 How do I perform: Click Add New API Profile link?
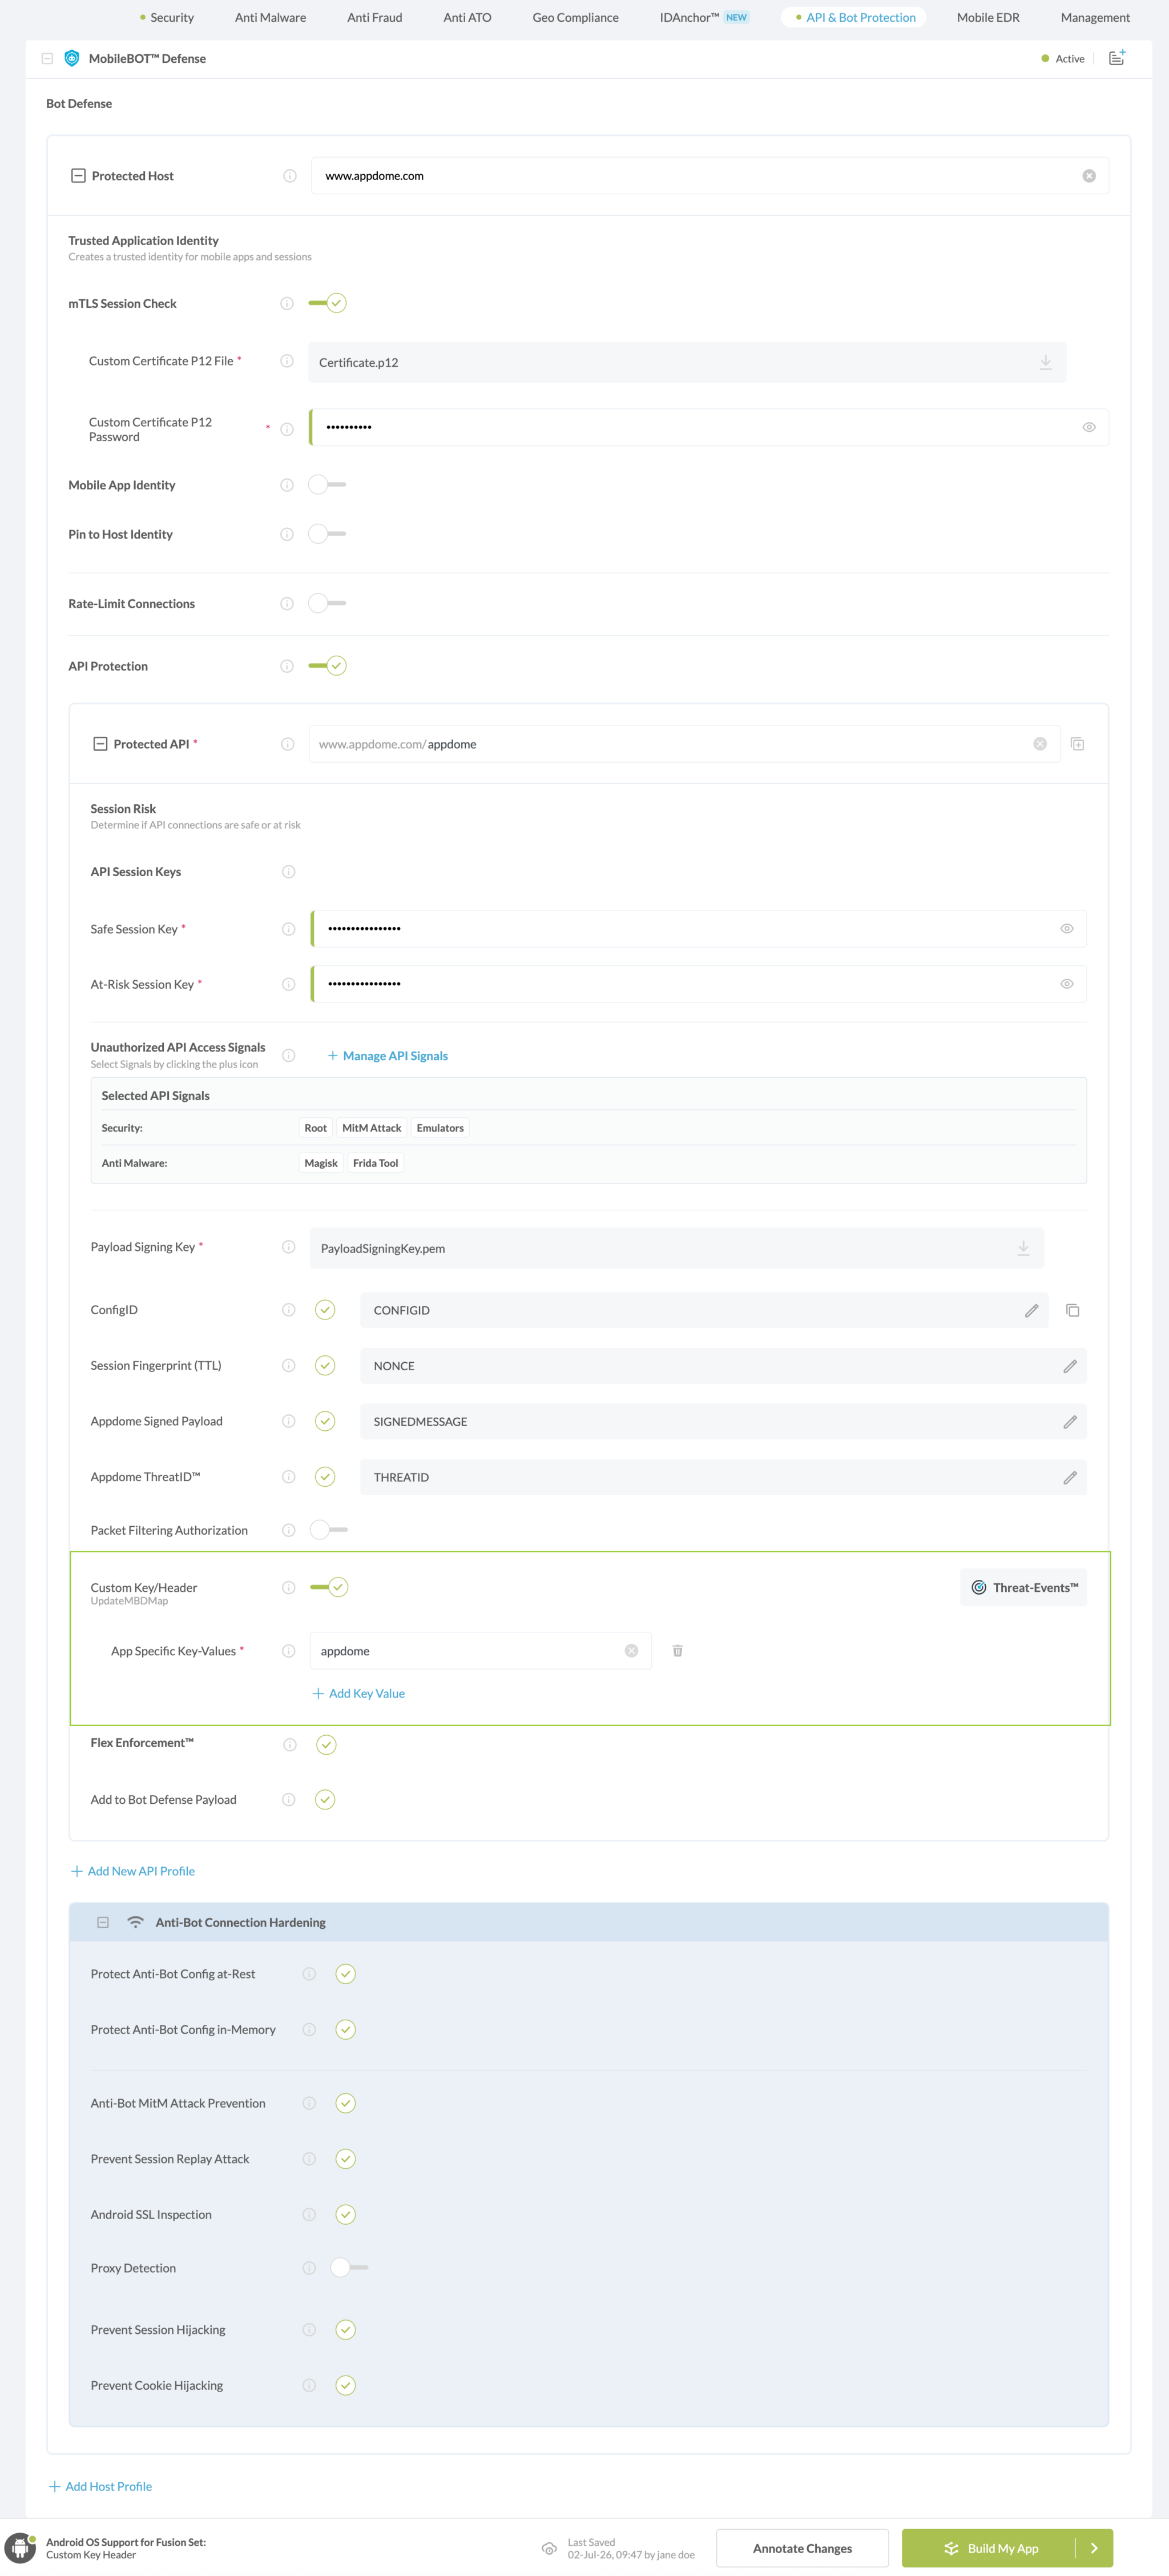133,1871
